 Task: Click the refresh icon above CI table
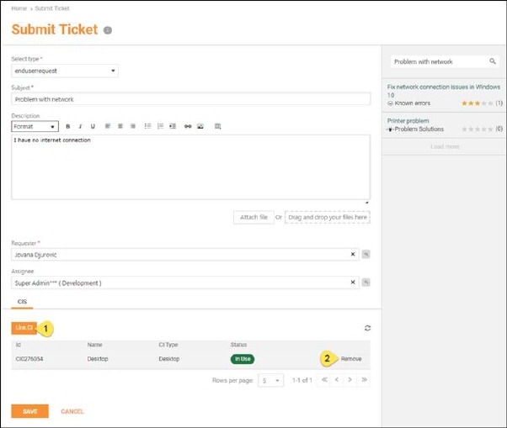pos(367,328)
